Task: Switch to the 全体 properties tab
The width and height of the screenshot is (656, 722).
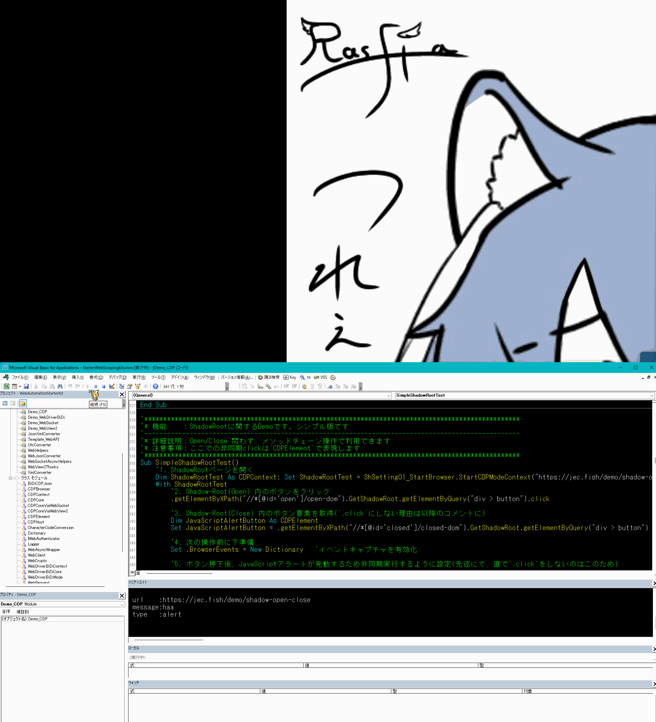Action: point(6,612)
